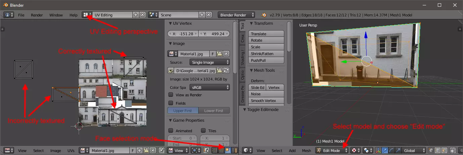This screenshot has width=463, height=155.
Task: Toggle the 3D manipulator widget icon
Action: [x=379, y=151]
